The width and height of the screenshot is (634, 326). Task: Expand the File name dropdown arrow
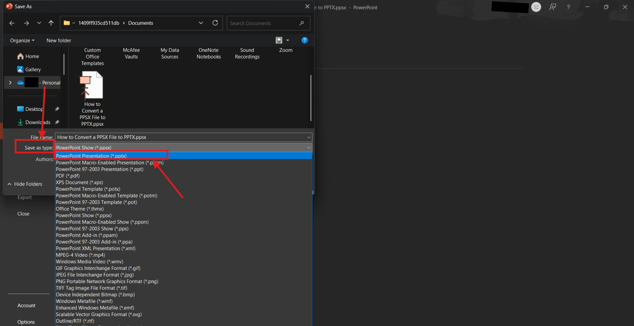[x=308, y=137]
